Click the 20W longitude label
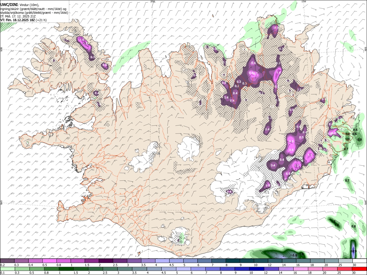Screen dimensions: 367x275 (x=153, y=1)
